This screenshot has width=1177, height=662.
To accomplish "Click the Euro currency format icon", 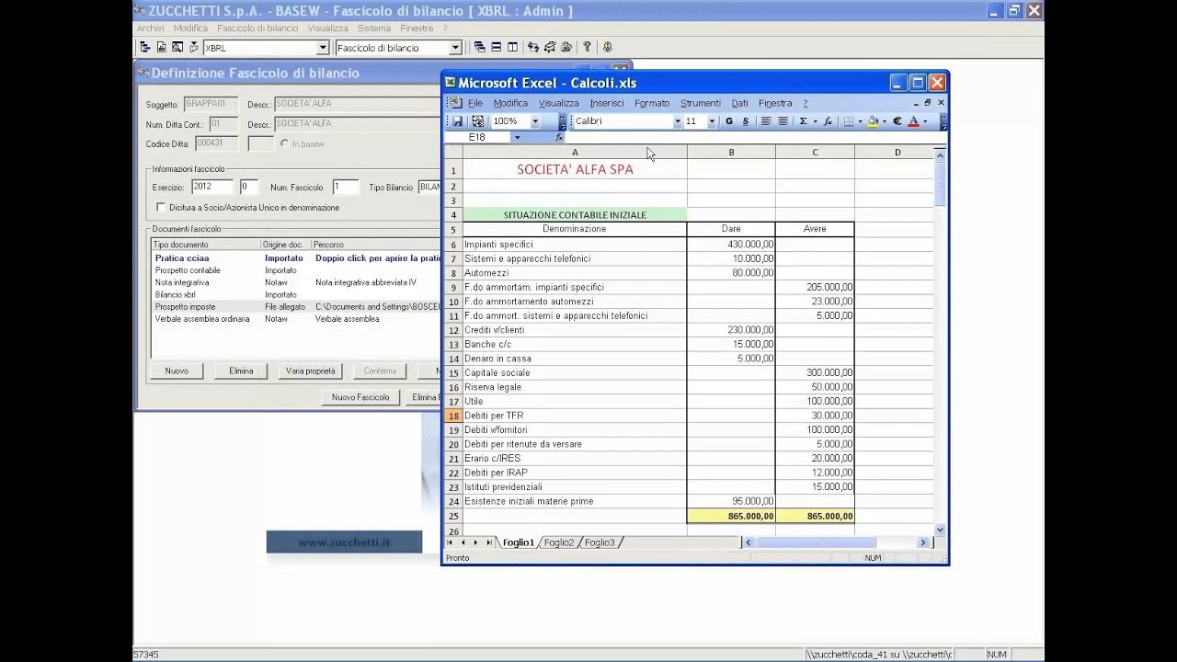I will tap(897, 121).
